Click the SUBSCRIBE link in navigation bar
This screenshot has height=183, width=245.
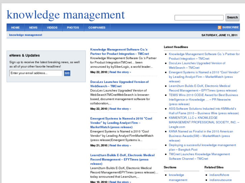[231, 28]
